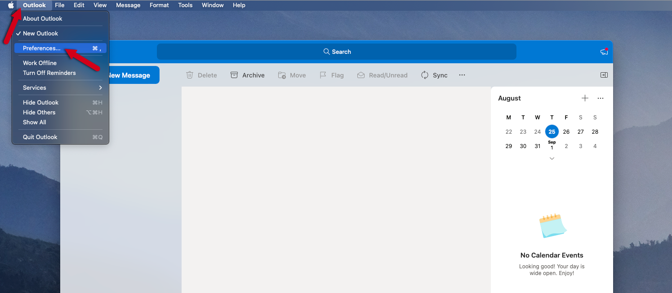
Task: Select date 30 in the calendar
Action: pos(523,146)
